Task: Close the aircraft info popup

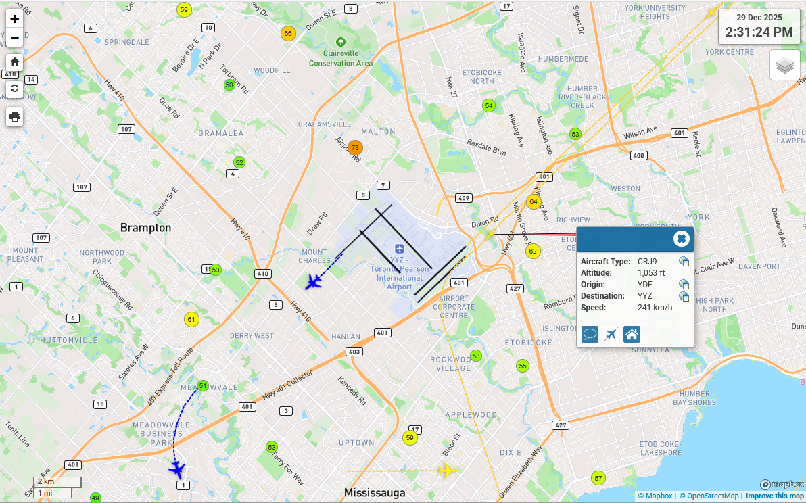Action: (x=681, y=239)
